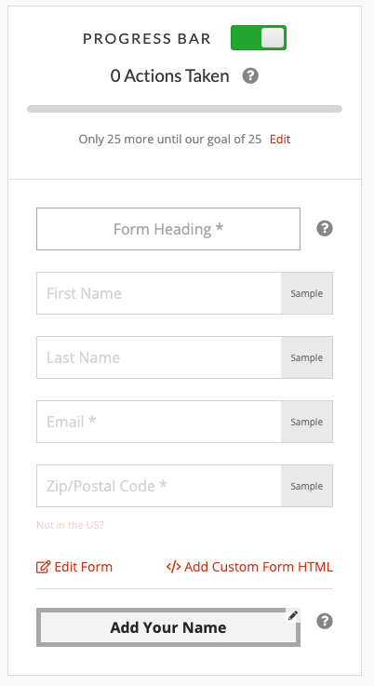
Task: Click the Zip/Postal Code field
Action: coord(159,486)
